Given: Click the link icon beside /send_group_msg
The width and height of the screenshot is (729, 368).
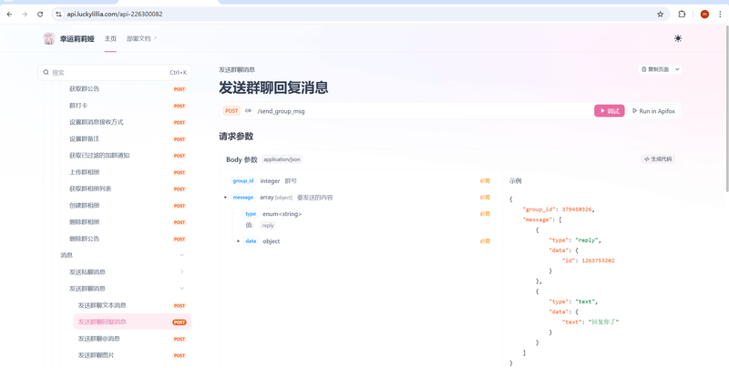Looking at the screenshot, I should tap(248, 111).
